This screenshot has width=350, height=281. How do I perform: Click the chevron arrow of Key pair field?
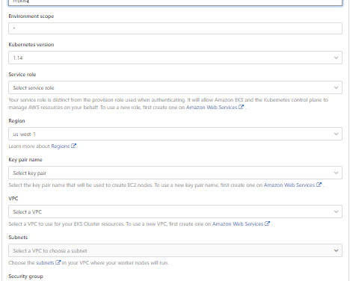336,173
